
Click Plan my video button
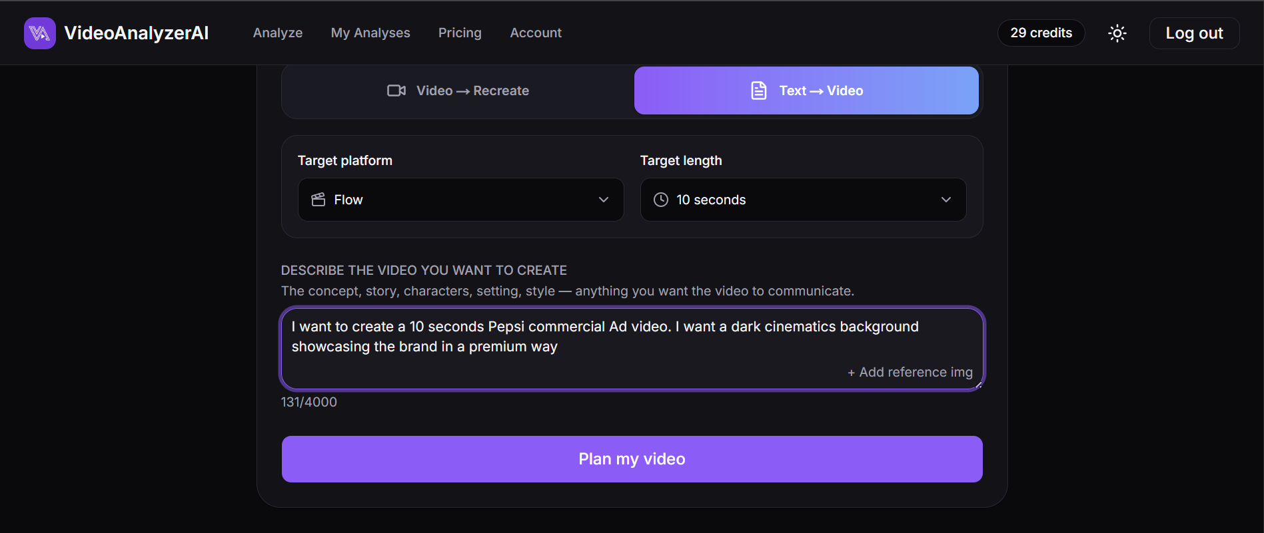pyautogui.click(x=632, y=459)
